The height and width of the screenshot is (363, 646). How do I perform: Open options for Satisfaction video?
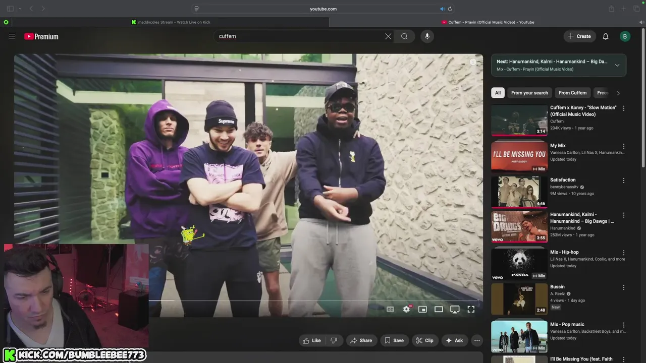624,180
